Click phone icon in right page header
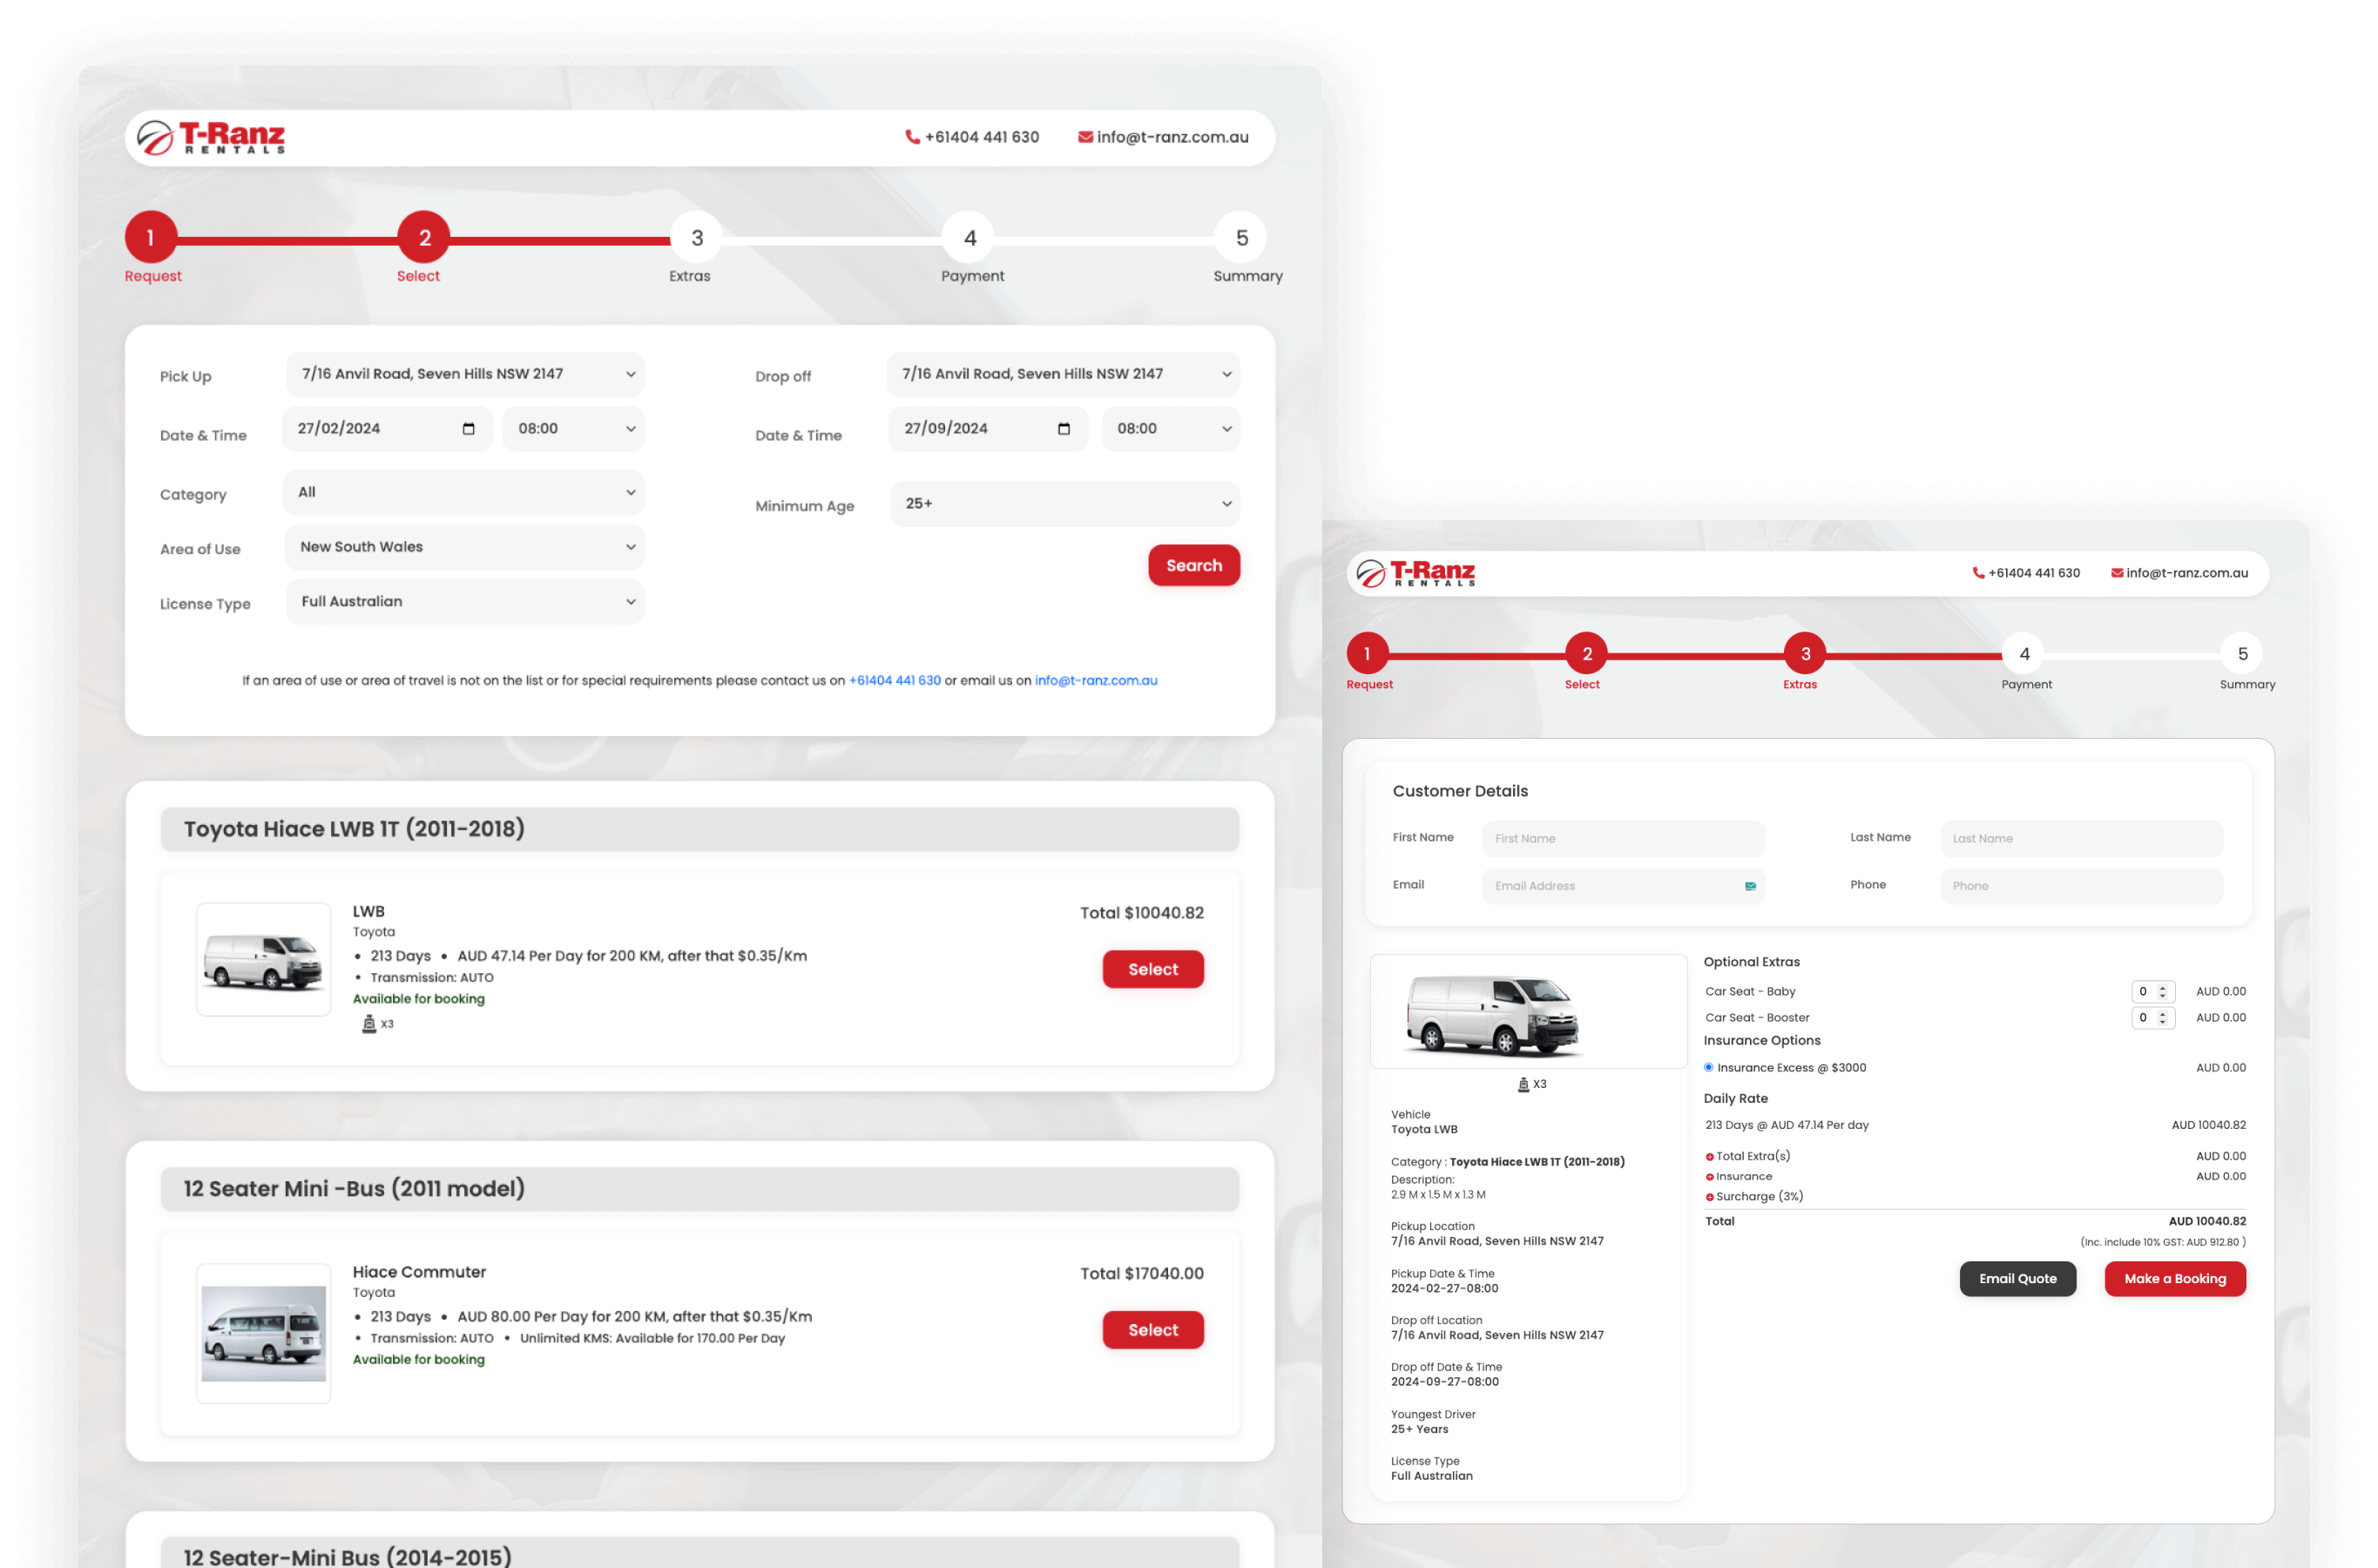Viewport: 2378px width, 1568px height. [x=1978, y=573]
